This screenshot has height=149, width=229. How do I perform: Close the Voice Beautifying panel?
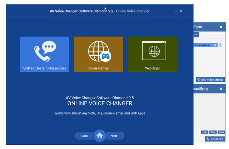point(221,89)
